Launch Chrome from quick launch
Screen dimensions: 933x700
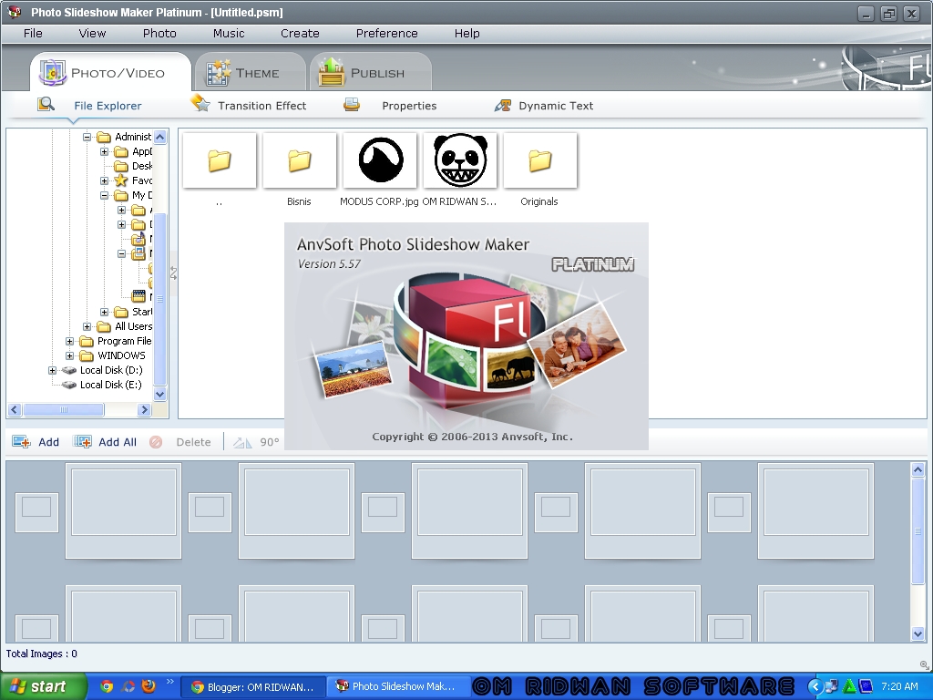pyautogui.click(x=108, y=686)
